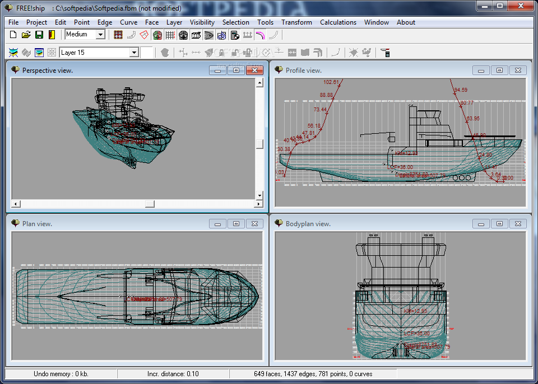Minimize the Bodyplan view window
The width and height of the screenshot is (538, 384).
click(481, 223)
